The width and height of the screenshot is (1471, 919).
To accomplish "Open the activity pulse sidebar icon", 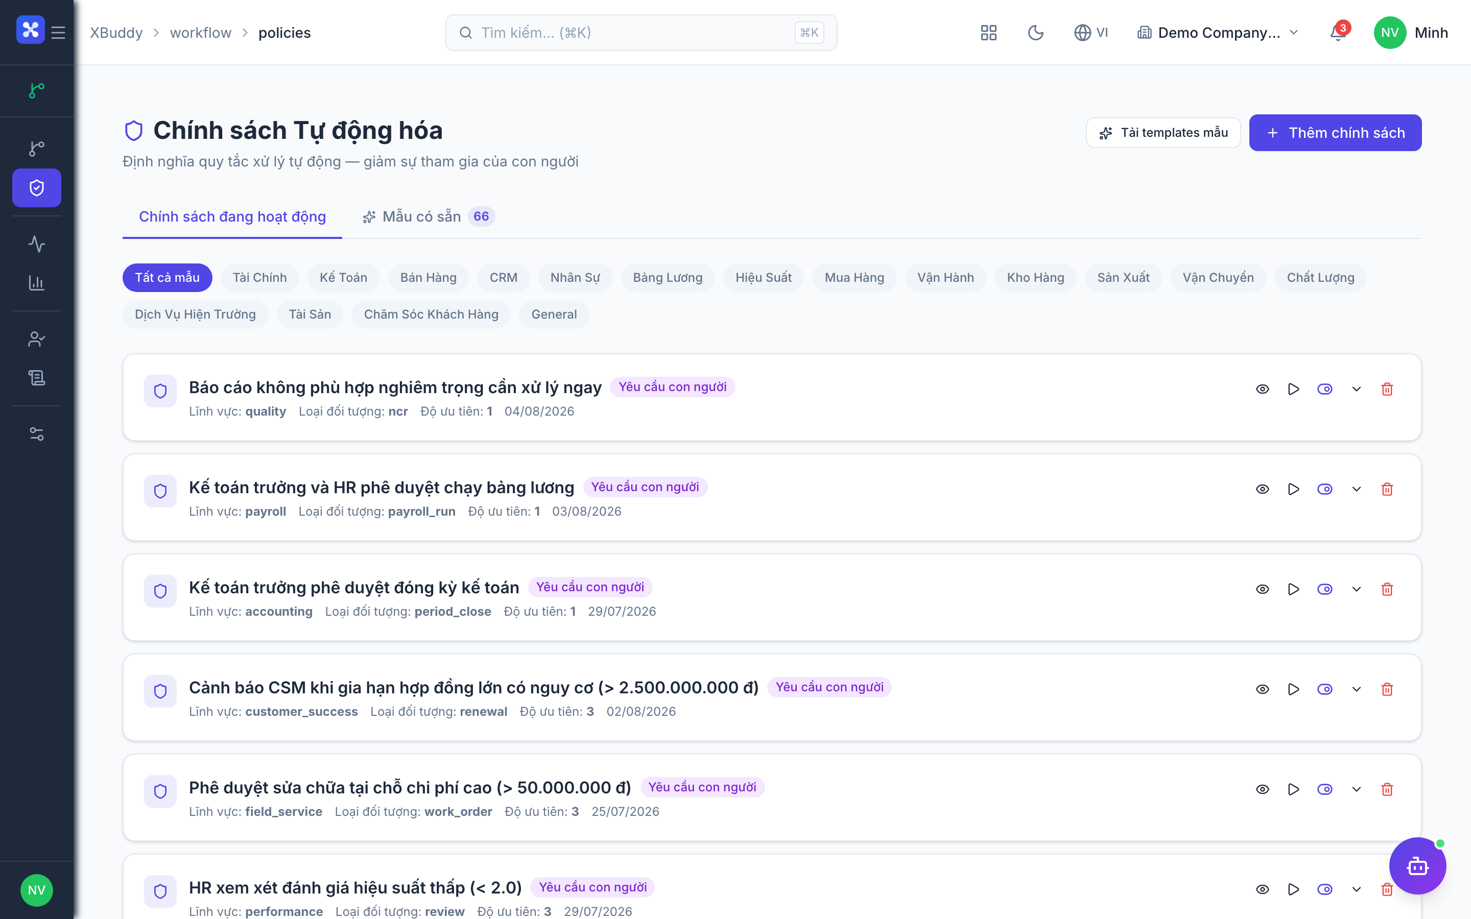I will click(x=36, y=244).
